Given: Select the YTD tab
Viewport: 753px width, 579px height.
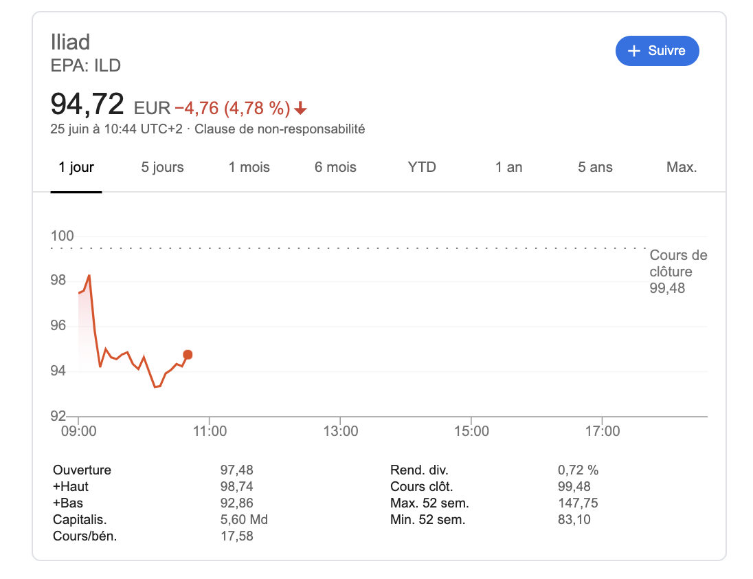Looking at the screenshot, I should point(422,167).
